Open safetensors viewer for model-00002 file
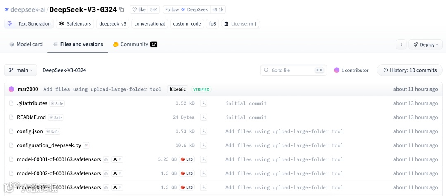 (x=117, y=173)
